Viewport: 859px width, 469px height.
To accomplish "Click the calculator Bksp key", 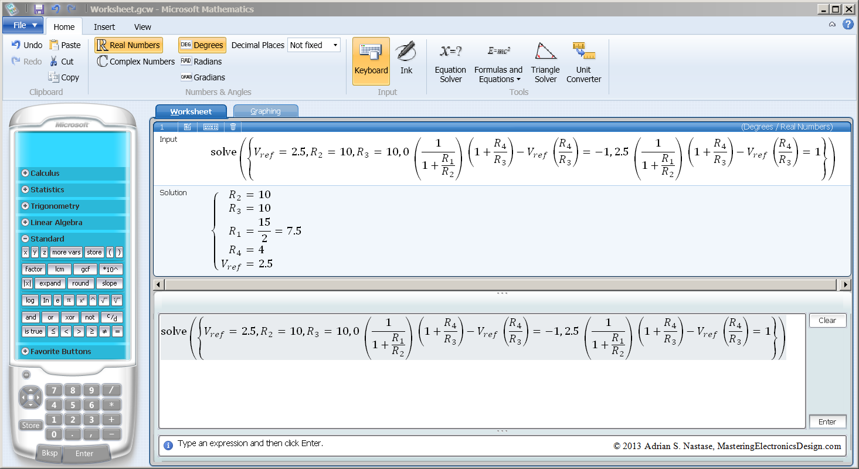I will [50, 453].
